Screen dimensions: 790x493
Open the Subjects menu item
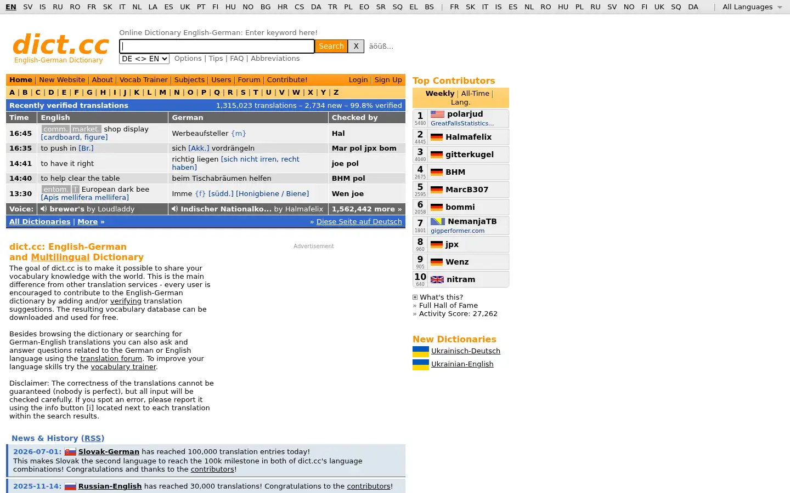click(189, 80)
